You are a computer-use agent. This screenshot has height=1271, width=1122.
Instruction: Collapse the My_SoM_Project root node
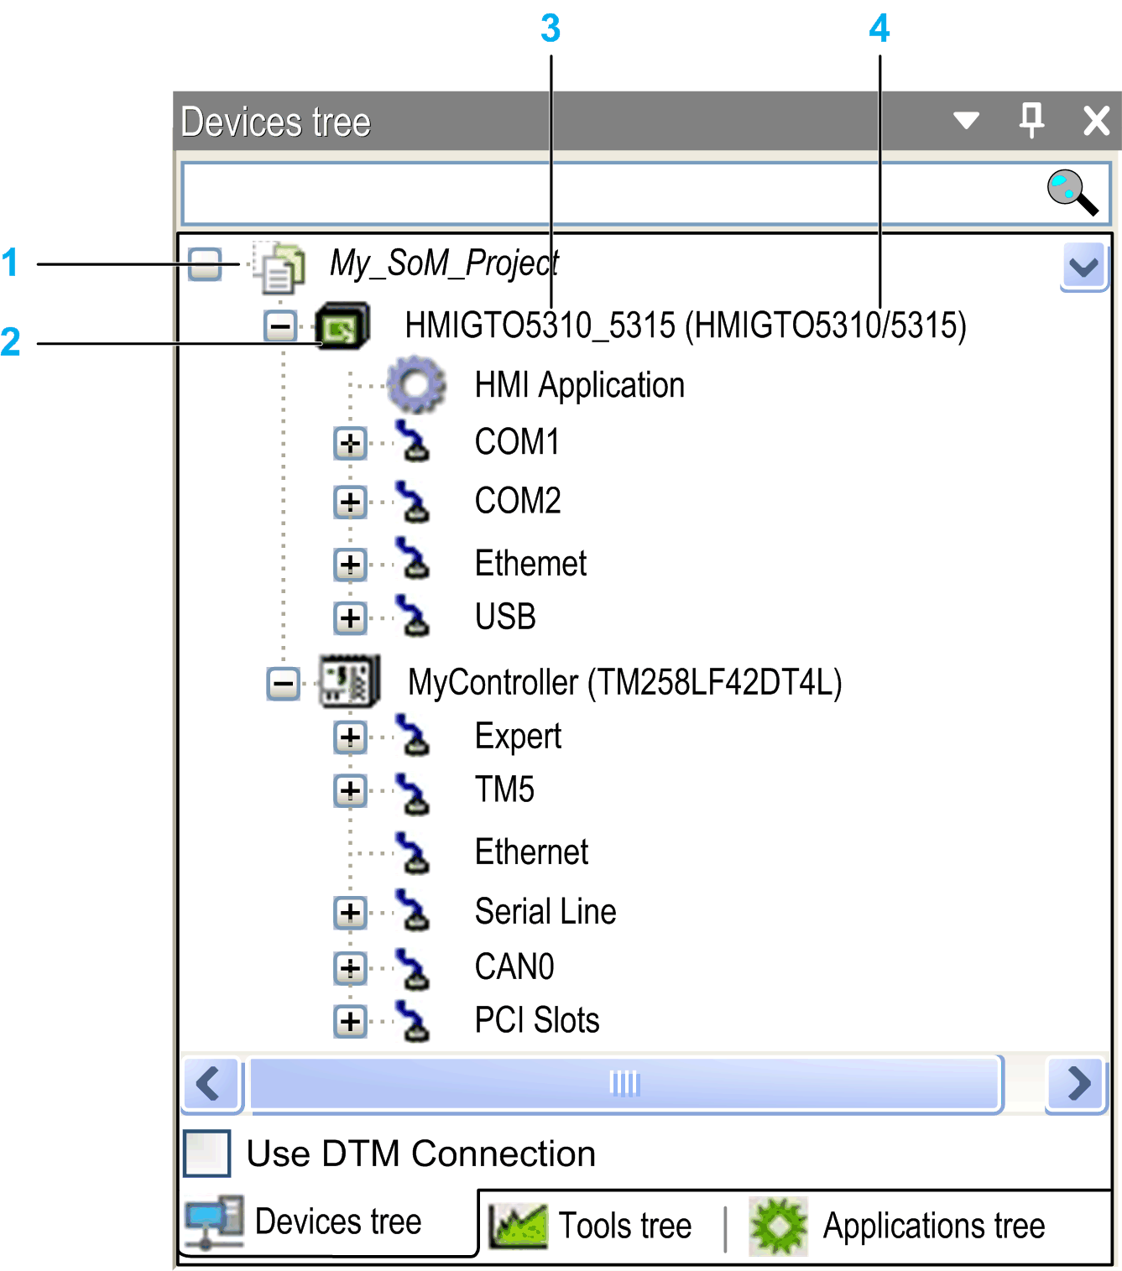[x=205, y=264]
